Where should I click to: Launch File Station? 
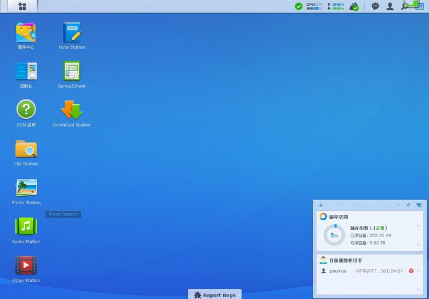[26, 149]
